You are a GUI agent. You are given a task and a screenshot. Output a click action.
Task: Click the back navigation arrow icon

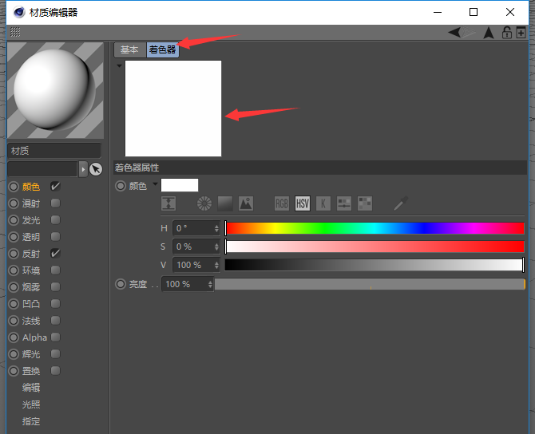454,33
